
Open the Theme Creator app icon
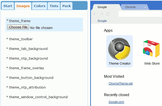(x=119, y=49)
